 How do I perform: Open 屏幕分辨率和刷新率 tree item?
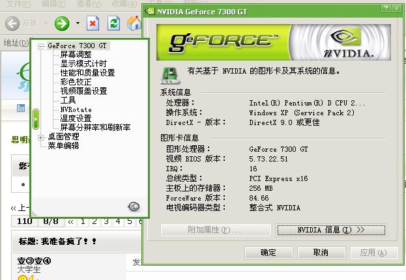click(95, 128)
